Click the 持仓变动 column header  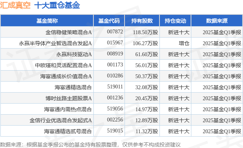click(175, 21)
